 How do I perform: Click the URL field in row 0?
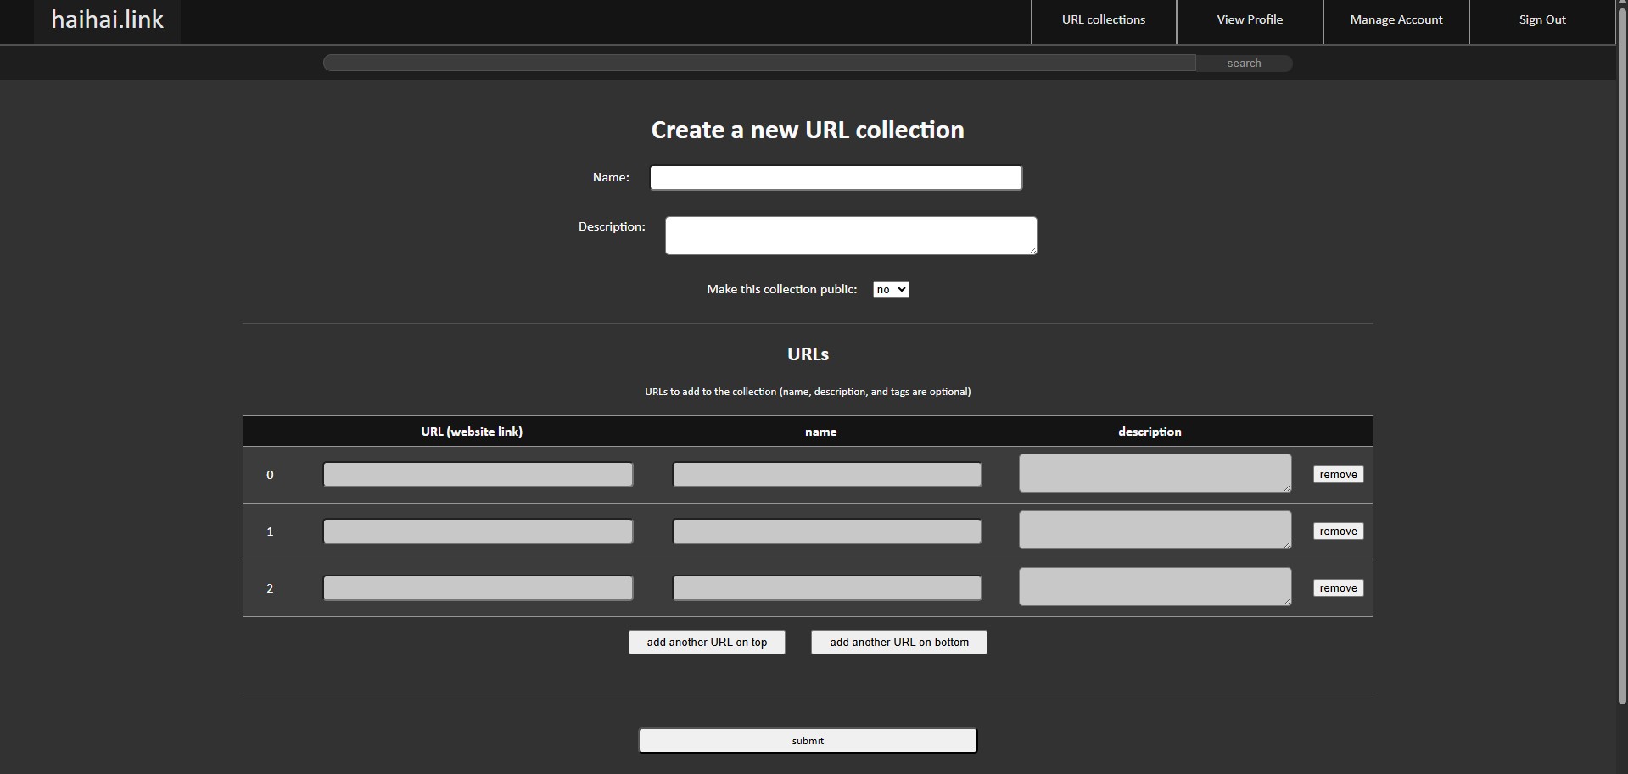point(478,475)
